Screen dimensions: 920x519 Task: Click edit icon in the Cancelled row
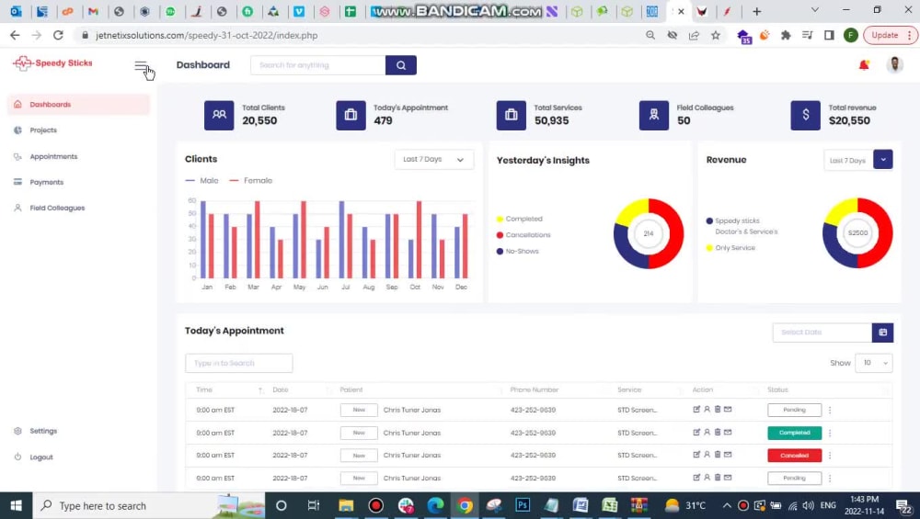[x=696, y=455]
